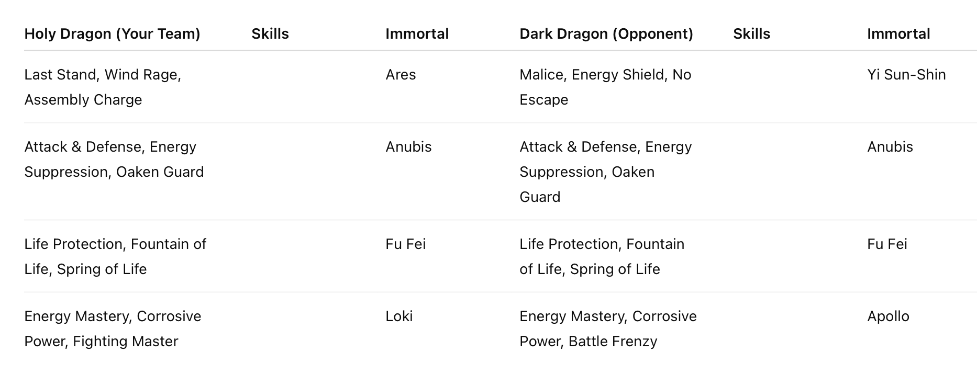Select the Loki immortal cell
Viewport: 977px width, 386px height.
tap(399, 316)
